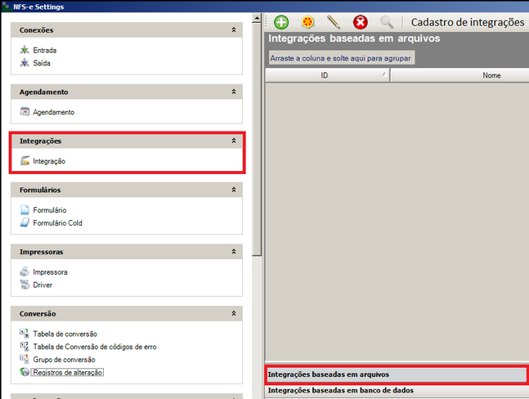The height and width of the screenshot is (399, 529).
Task: Click the Tabela de conversão icon
Action: [25, 334]
